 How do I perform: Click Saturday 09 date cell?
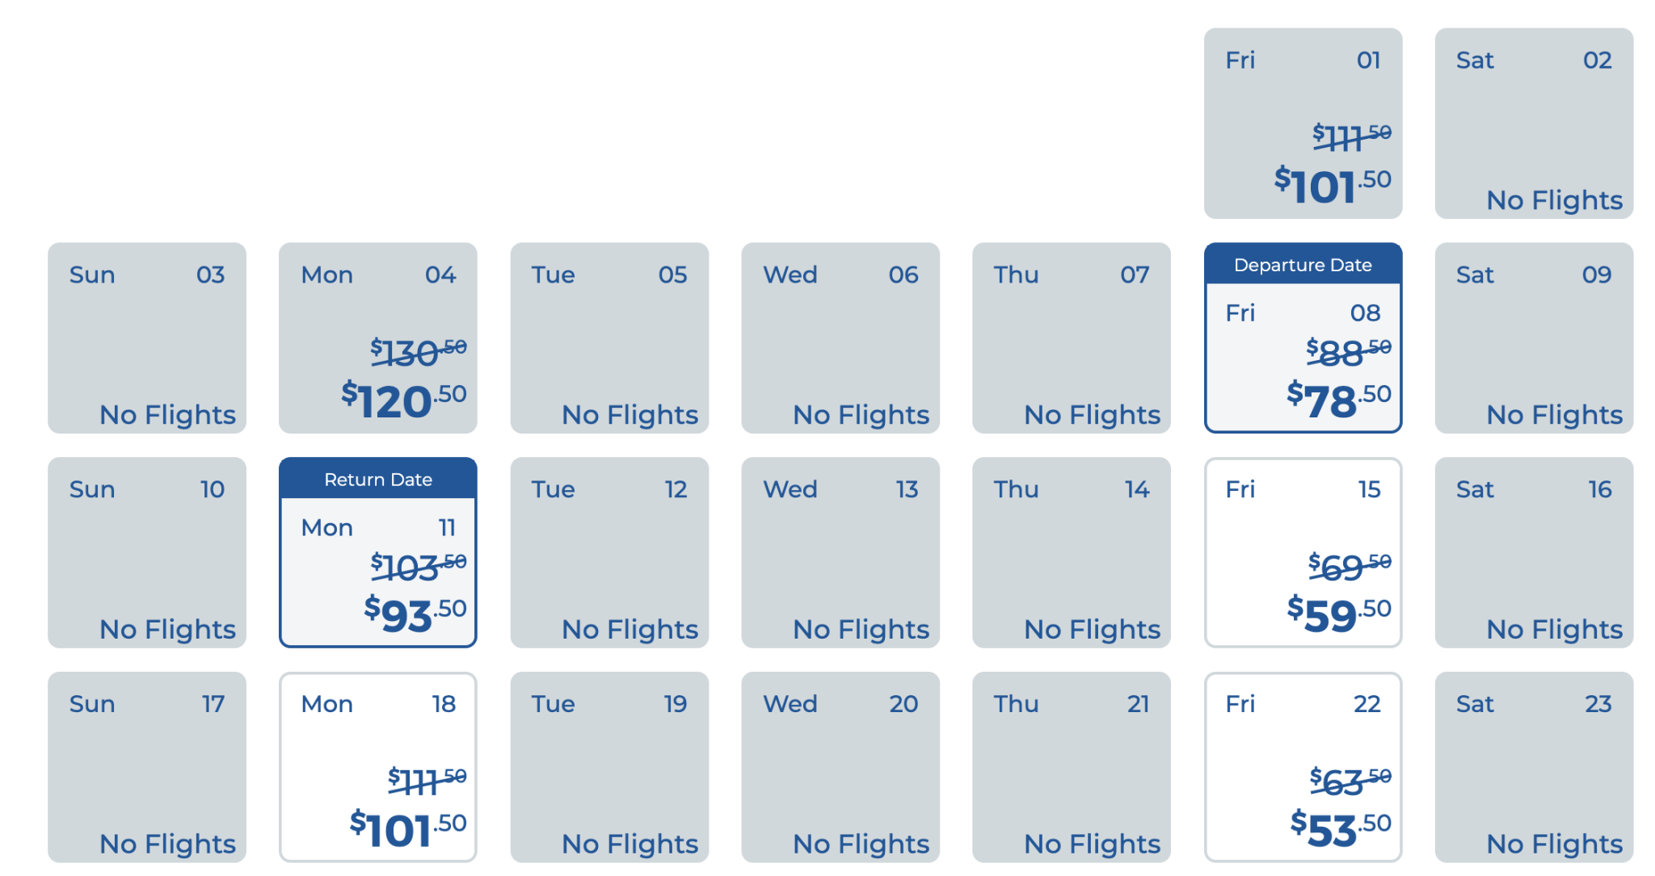coord(1534,338)
